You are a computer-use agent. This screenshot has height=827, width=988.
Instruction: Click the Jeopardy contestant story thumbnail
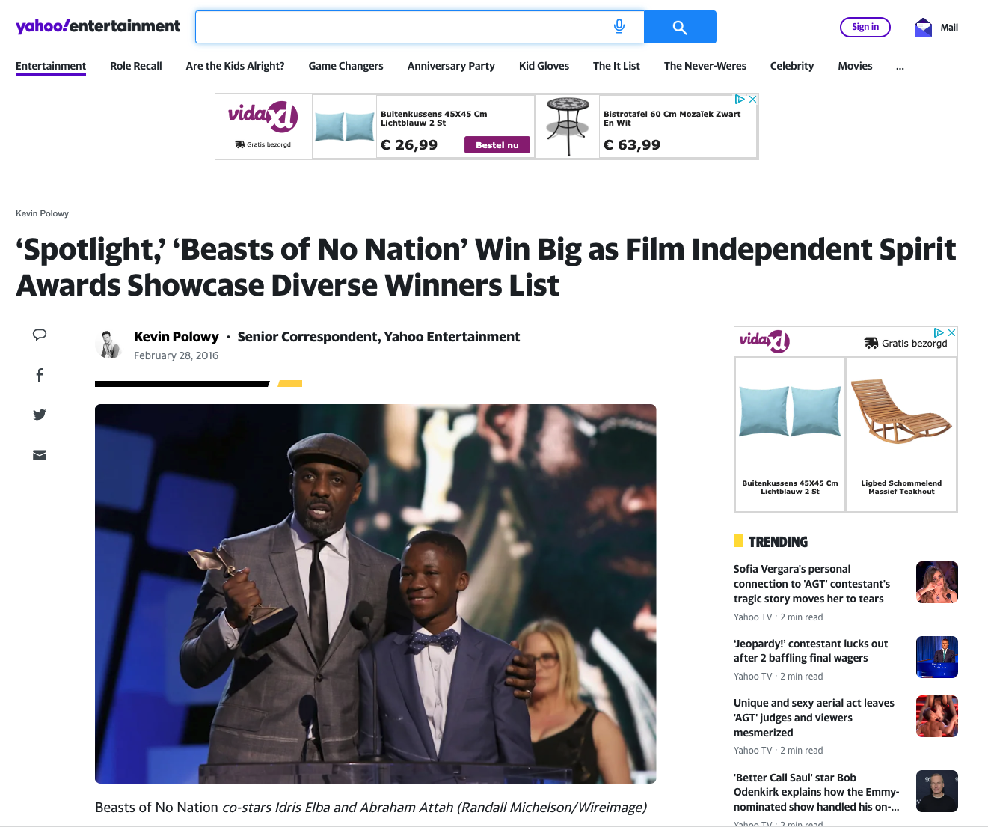[x=936, y=657]
